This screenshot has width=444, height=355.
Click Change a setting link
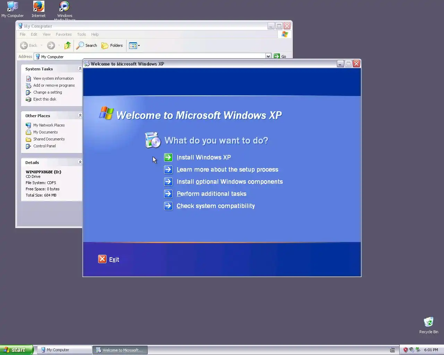pyautogui.click(x=48, y=92)
